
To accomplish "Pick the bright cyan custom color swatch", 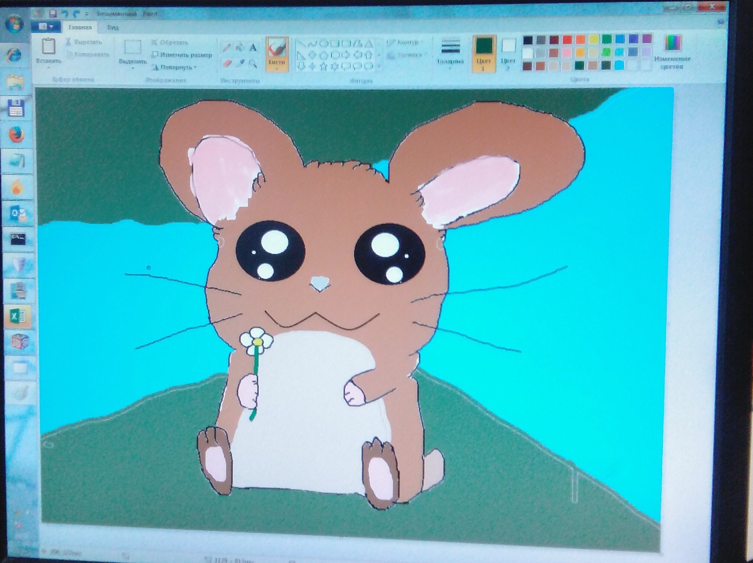I will point(619,65).
